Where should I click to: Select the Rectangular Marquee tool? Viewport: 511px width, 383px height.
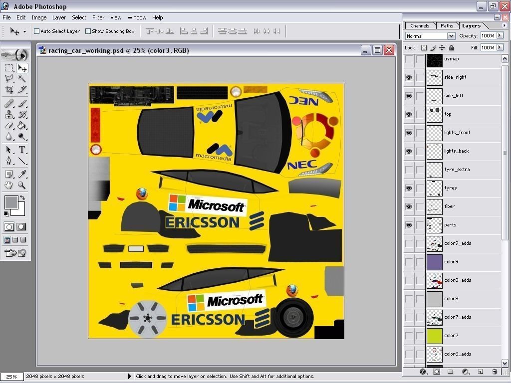pyautogui.click(x=9, y=68)
